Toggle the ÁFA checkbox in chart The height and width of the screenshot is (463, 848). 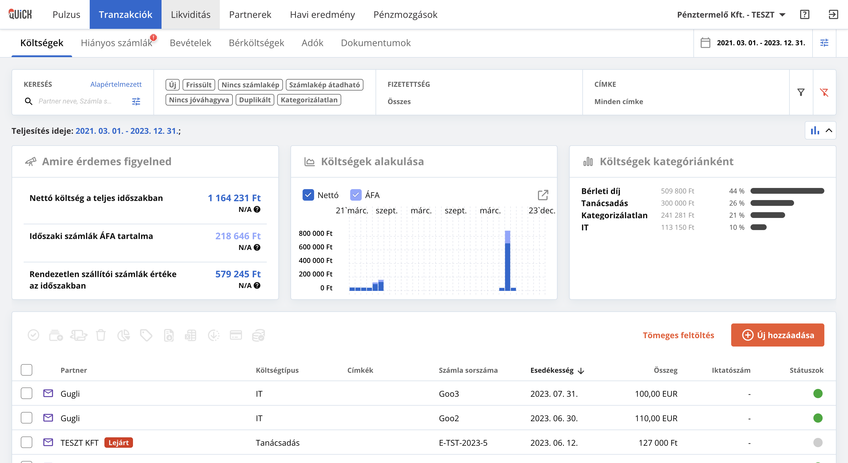[356, 195]
